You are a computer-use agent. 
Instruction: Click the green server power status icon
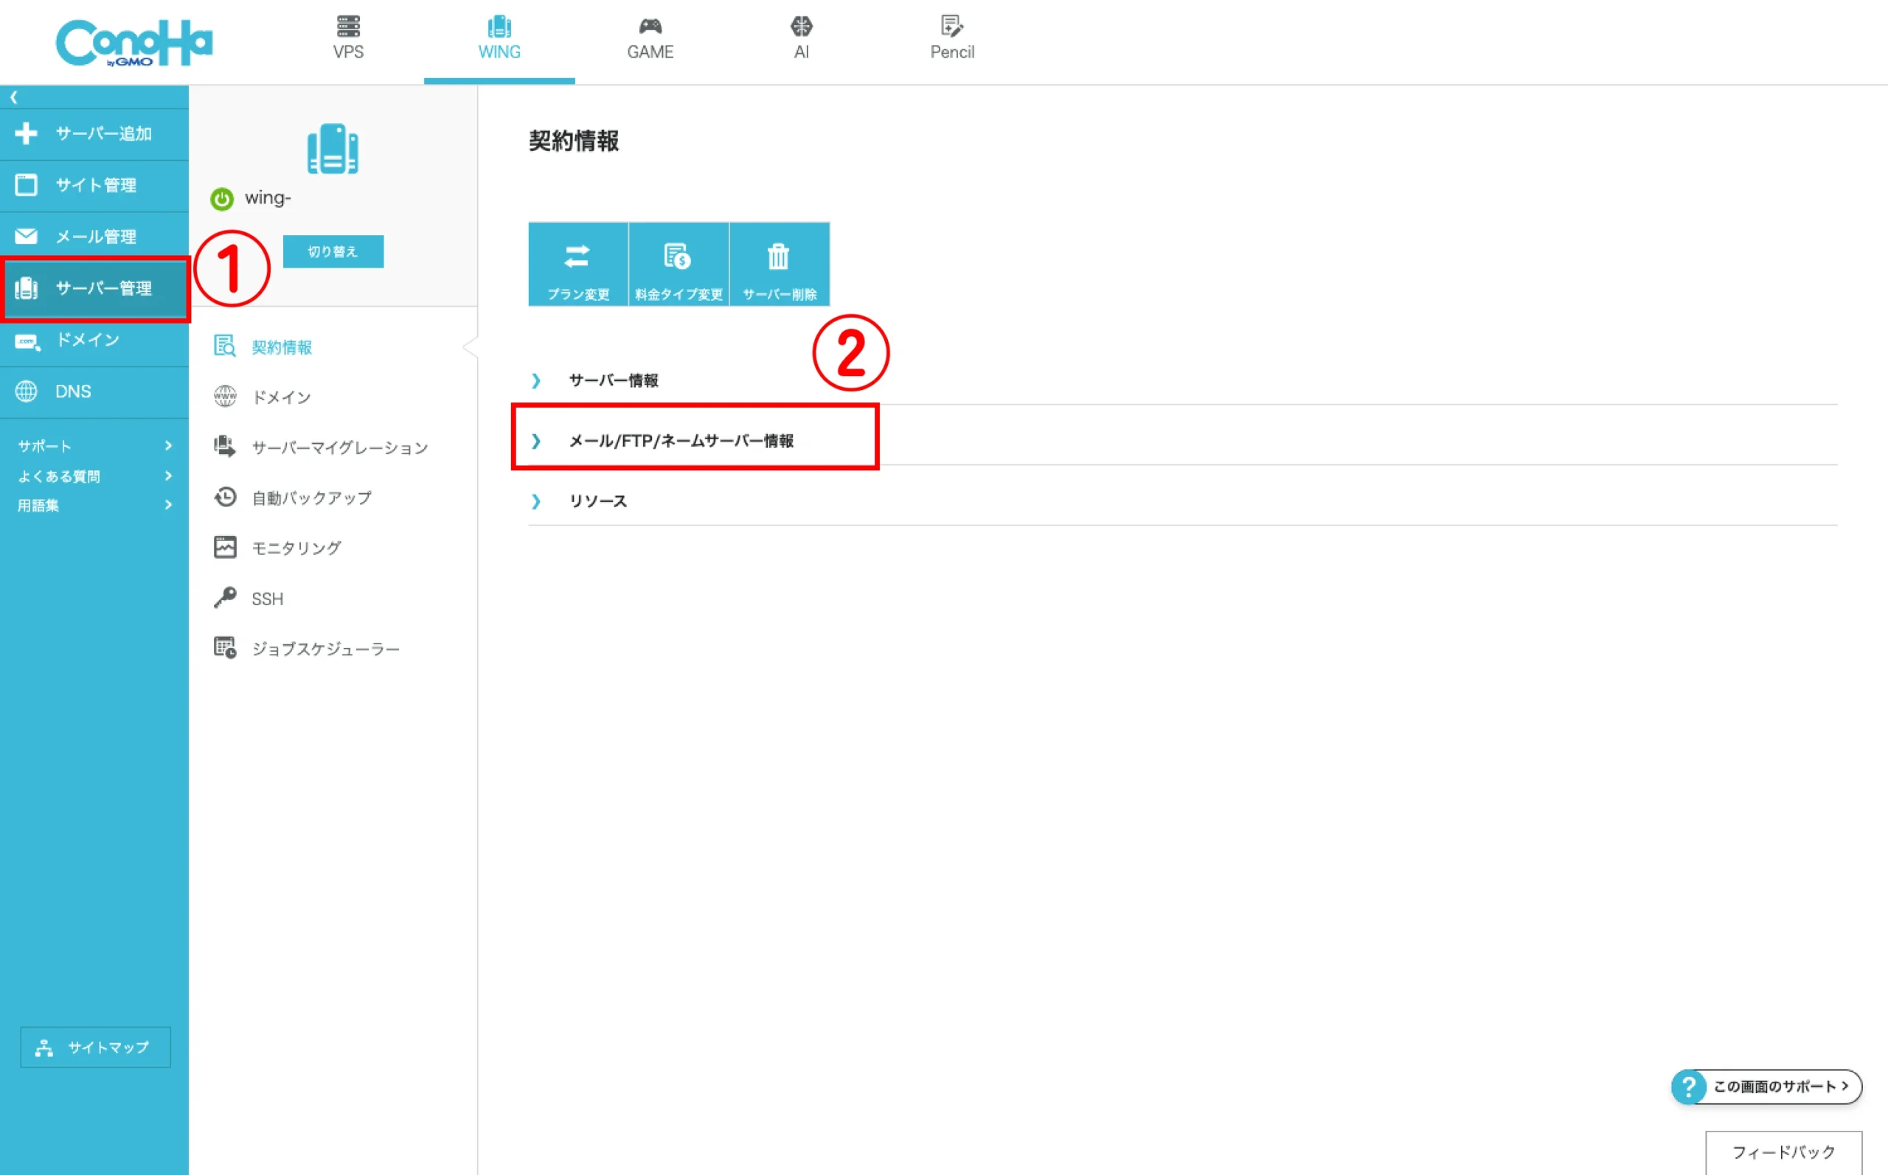coord(221,199)
